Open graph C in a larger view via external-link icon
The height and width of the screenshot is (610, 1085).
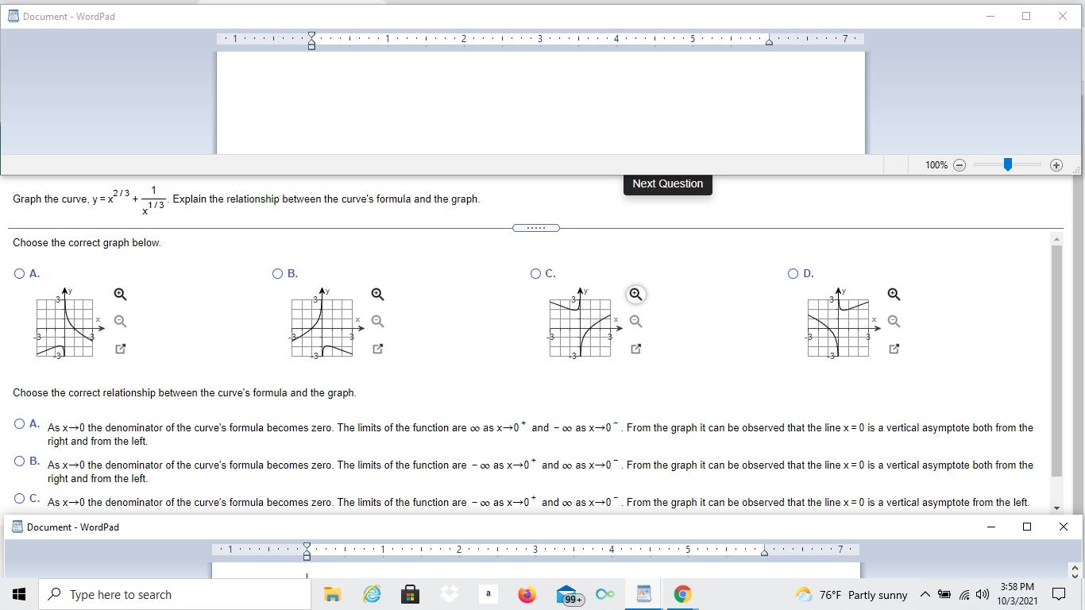(635, 348)
